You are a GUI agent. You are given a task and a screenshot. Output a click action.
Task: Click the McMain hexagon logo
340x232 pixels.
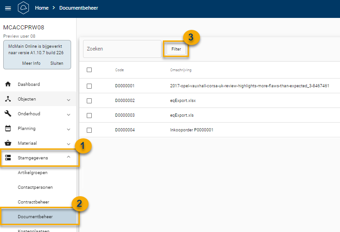point(23,8)
